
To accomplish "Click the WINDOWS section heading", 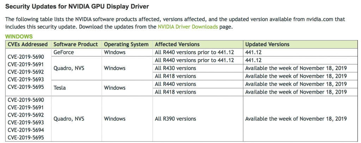I will click(19, 37).
